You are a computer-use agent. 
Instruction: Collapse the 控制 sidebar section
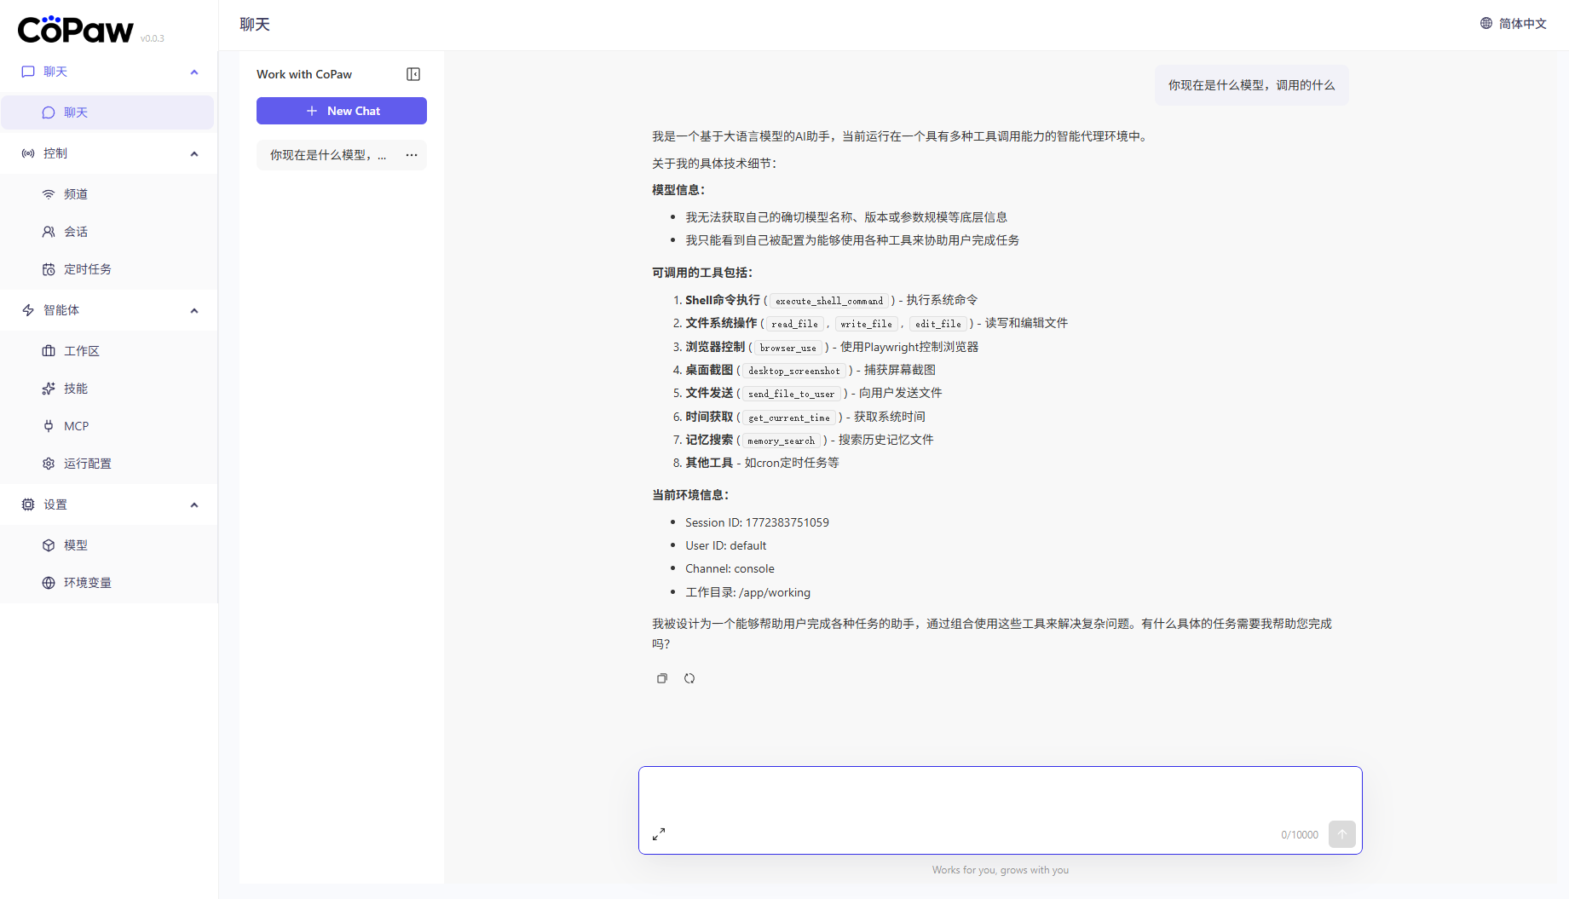coord(194,154)
